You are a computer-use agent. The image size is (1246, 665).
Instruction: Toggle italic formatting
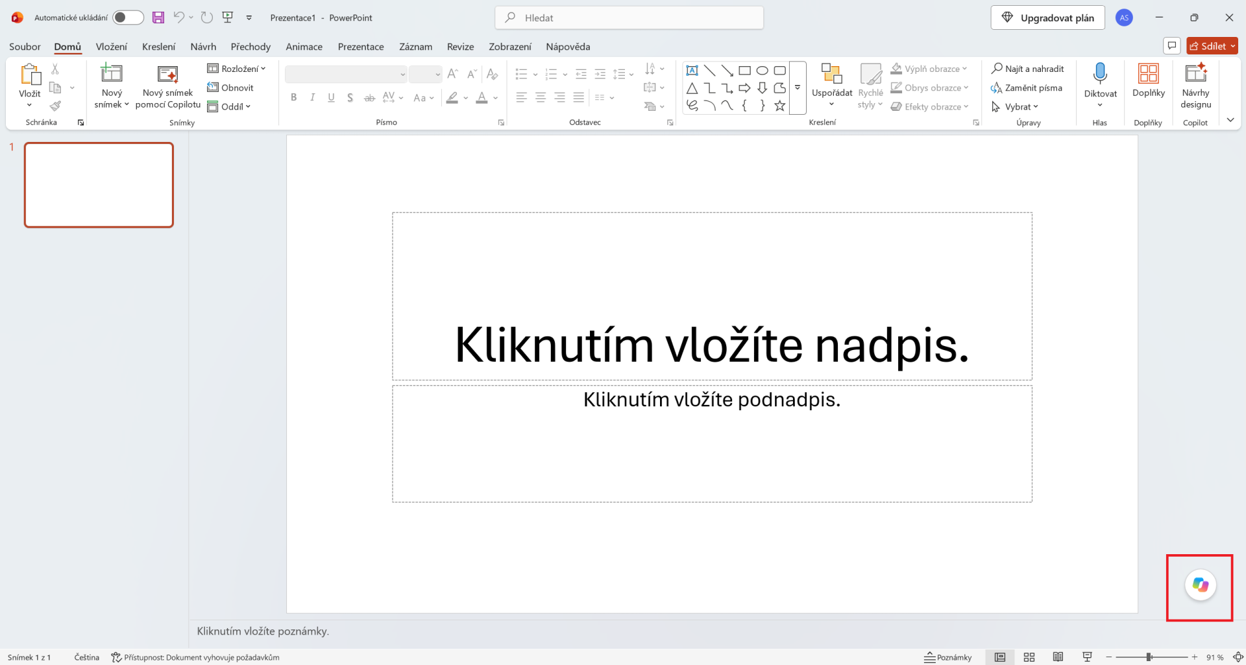click(x=313, y=98)
